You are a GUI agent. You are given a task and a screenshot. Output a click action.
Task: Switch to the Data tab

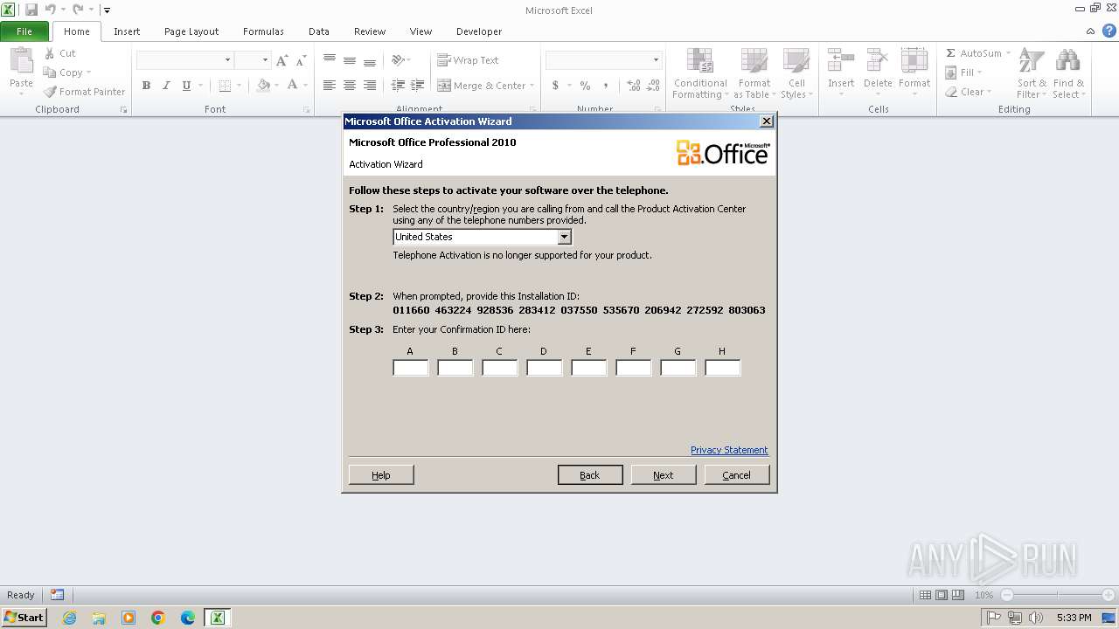click(319, 31)
